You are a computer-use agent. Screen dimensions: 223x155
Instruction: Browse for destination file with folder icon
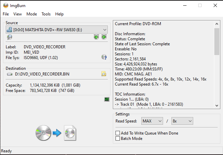(104, 74)
